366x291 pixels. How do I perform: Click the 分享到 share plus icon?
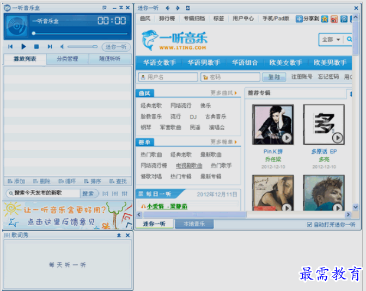click(x=299, y=19)
